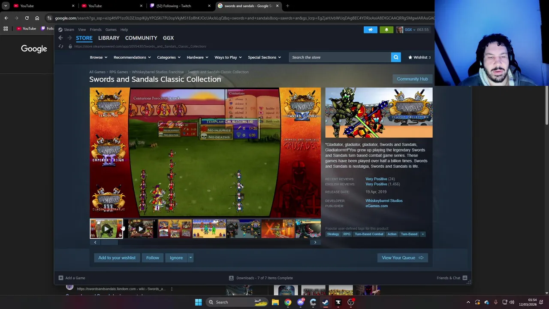Open the Wishlist button
This screenshot has width=549, height=309.
pos(419,57)
